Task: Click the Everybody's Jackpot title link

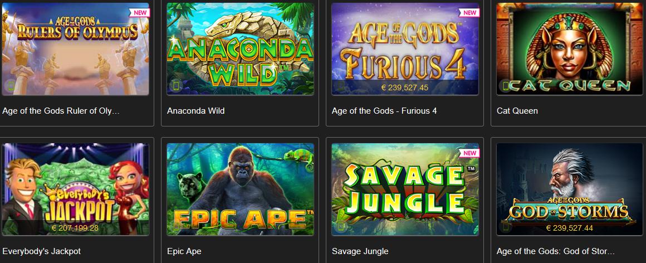Action: [x=42, y=251]
